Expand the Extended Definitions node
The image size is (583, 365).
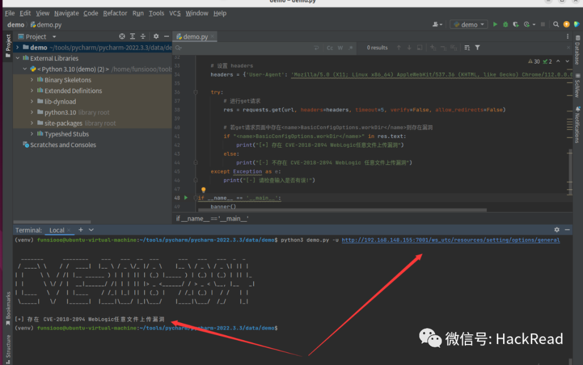(x=32, y=91)
